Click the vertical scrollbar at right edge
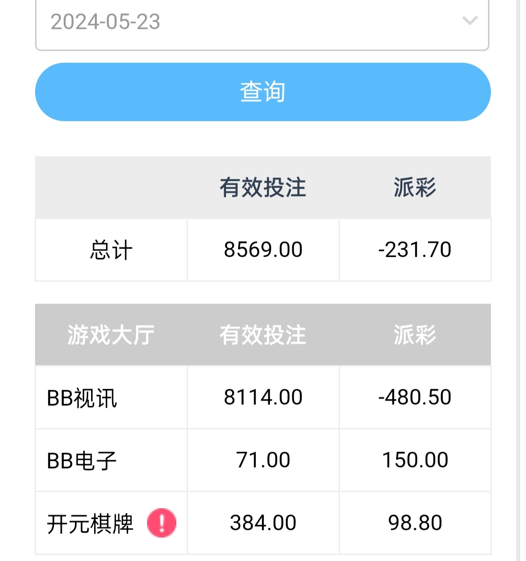 click(518, 280)
